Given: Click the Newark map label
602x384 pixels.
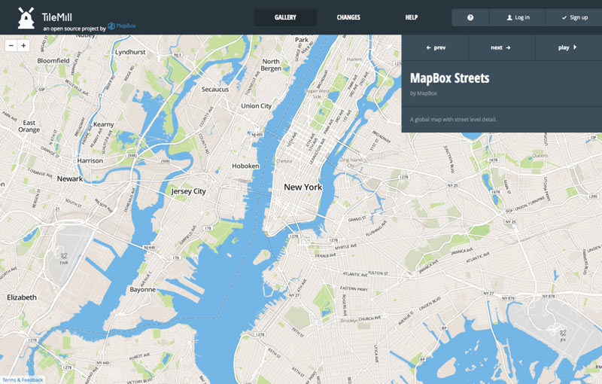Looking at the screenshot, I should pos(70,178).
